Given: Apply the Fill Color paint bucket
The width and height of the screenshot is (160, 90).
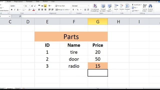Looking at the screenshot, I should (29, 10).
